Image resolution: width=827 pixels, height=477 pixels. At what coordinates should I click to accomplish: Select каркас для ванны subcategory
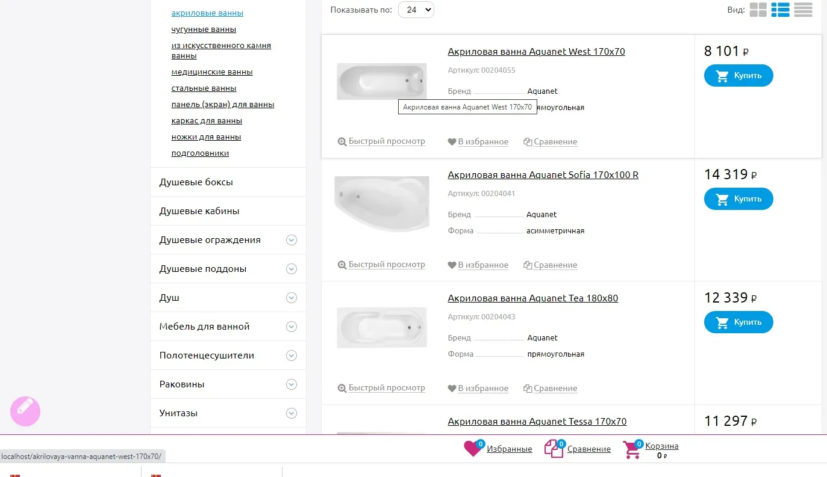207,121
